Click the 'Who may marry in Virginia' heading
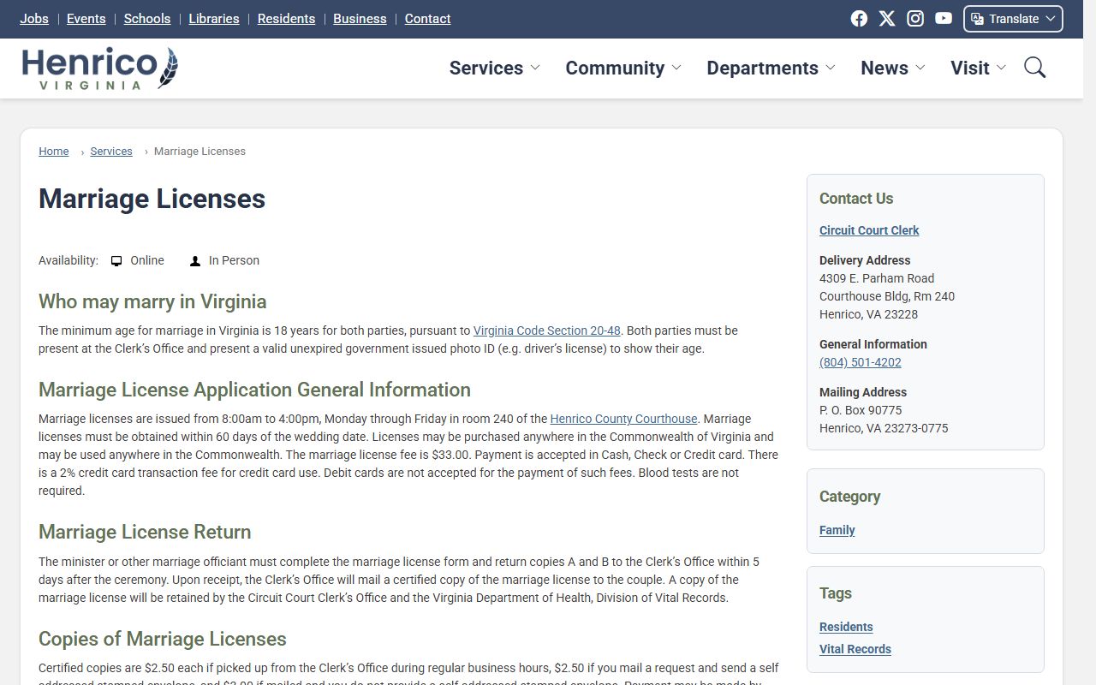Image resolution: width=1096 pixels, height=685 pixels. tap(152, 301)
